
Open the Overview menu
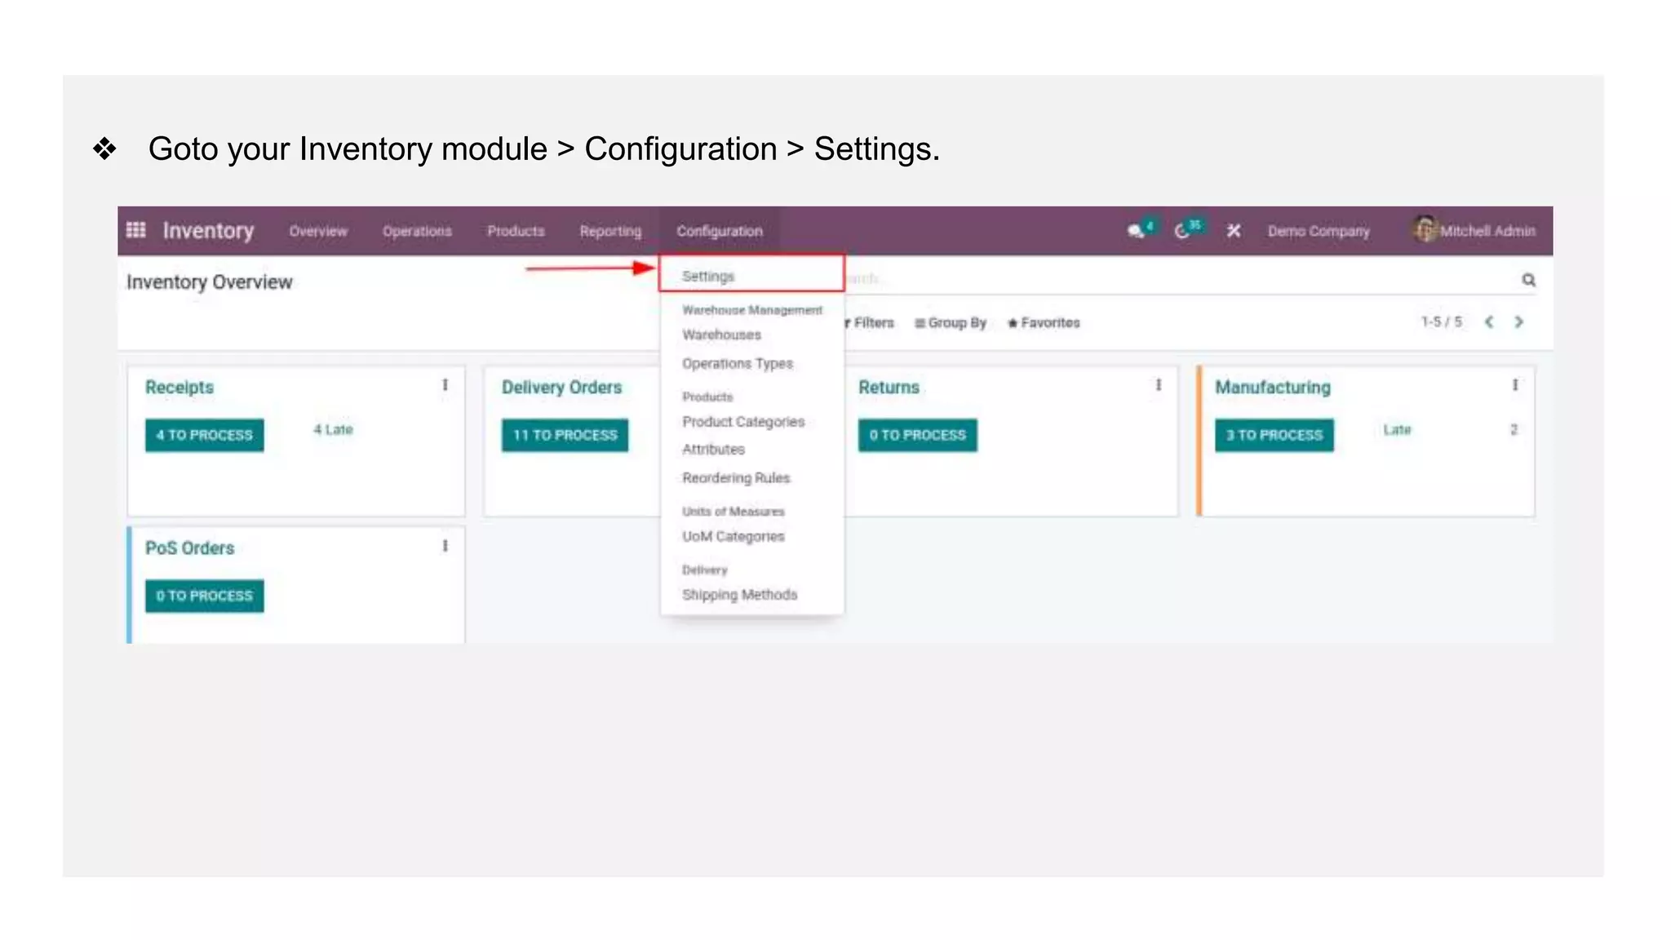pyautogui.click(x=318, y=231)
